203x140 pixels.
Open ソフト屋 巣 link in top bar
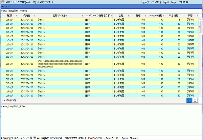tap(183, 2)
